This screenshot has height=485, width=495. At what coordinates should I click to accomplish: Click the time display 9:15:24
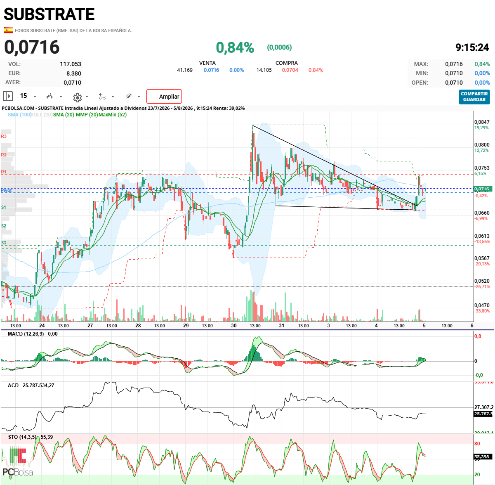click(x=472, y=47)
